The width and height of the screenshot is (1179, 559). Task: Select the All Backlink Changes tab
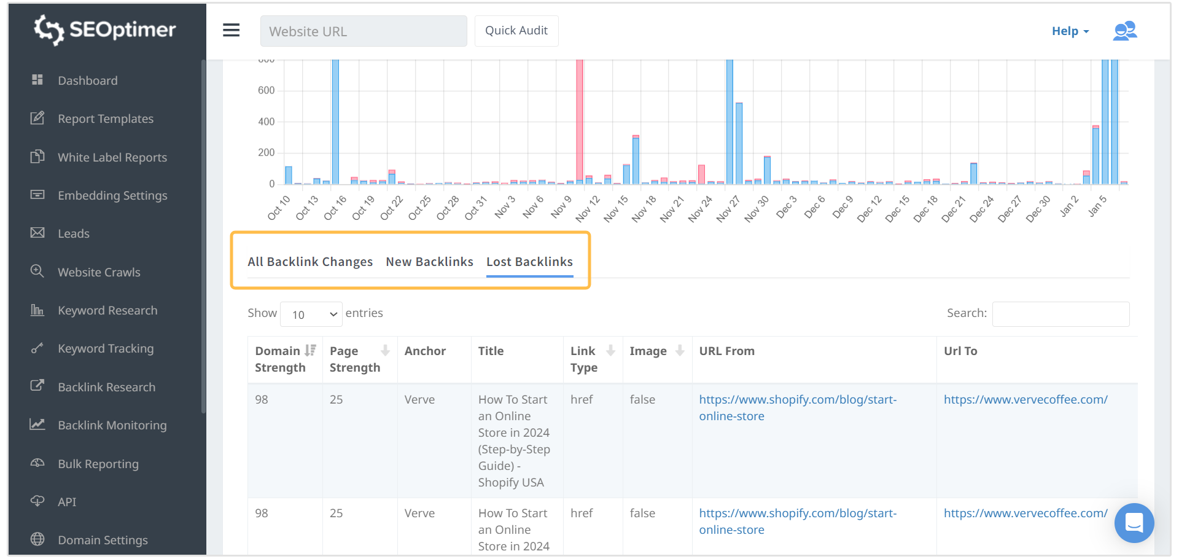(310, 262)
